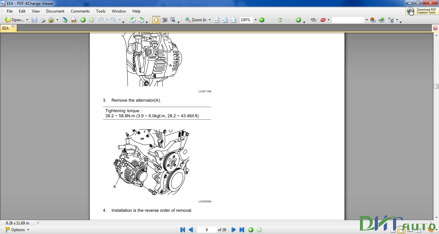Click the vertical scrollbar thumb
439x234 pixels.
point(436,86)
